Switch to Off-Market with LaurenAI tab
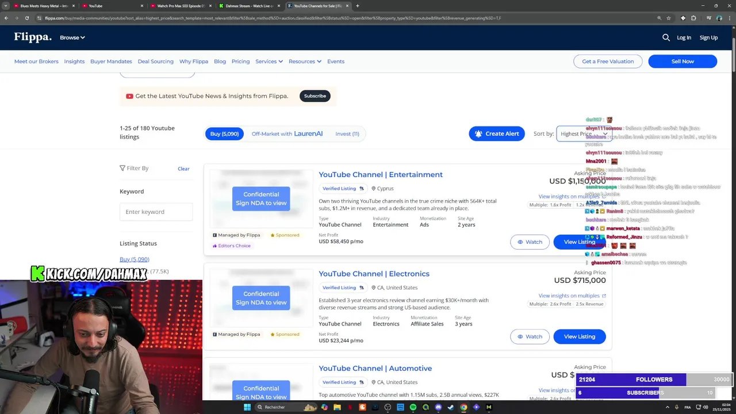Viewport: 736px width, 414px height. coord(287,133)
